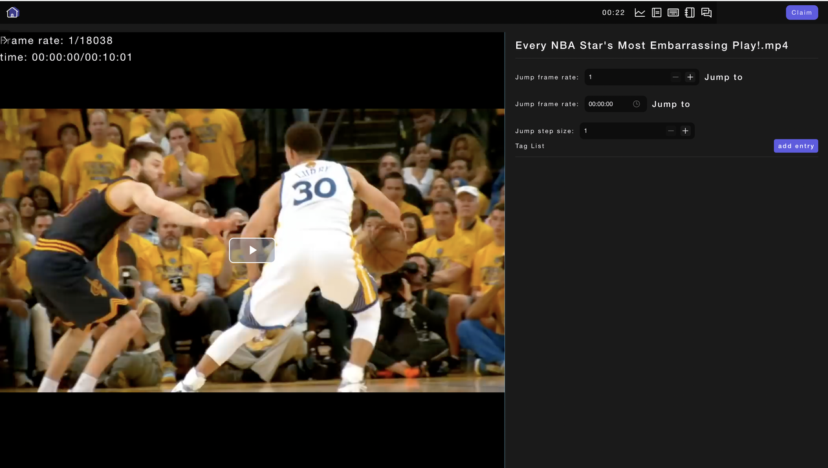Click the add entry button
This screenshot has width=828, height=468.
coord(796,146)
